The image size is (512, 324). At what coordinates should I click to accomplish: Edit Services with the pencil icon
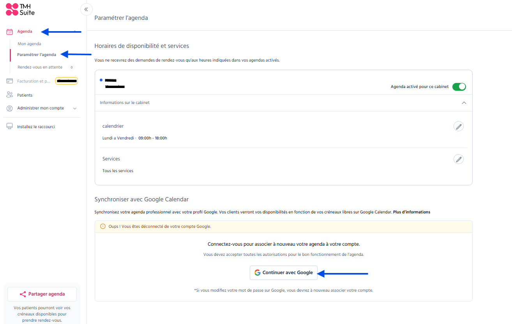point(459,159)
